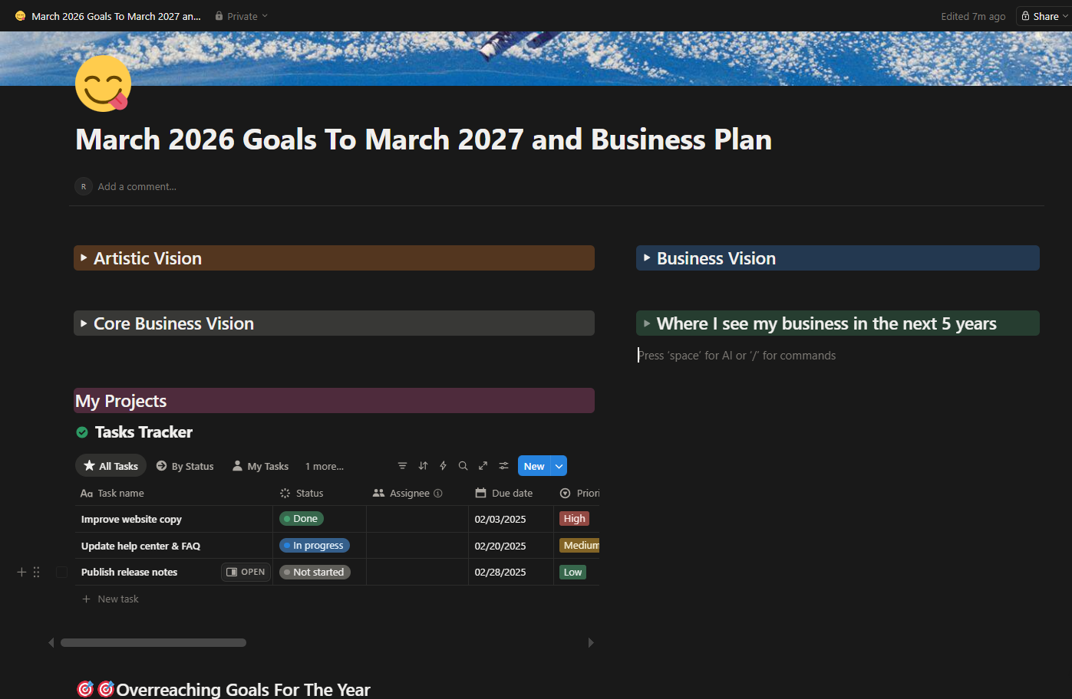Switch to the All Tasks view tab
Viewport: 1072px width, 699px height.
[110, 466]
